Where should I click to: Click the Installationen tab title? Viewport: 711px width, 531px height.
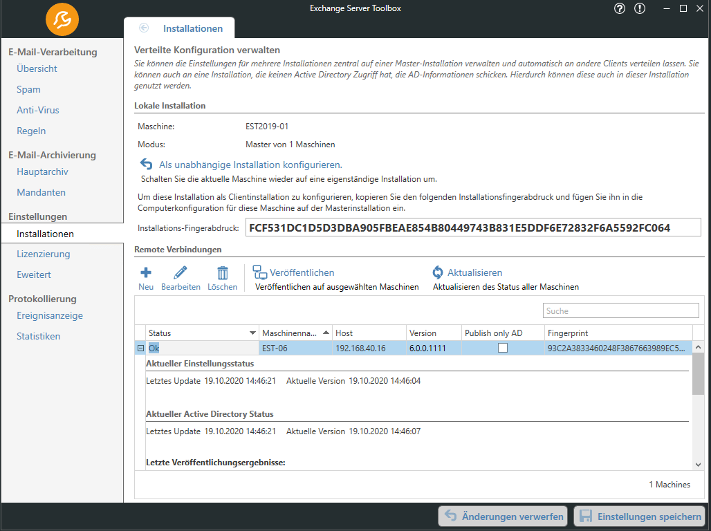pyautogui.click(x=193, y=28)
